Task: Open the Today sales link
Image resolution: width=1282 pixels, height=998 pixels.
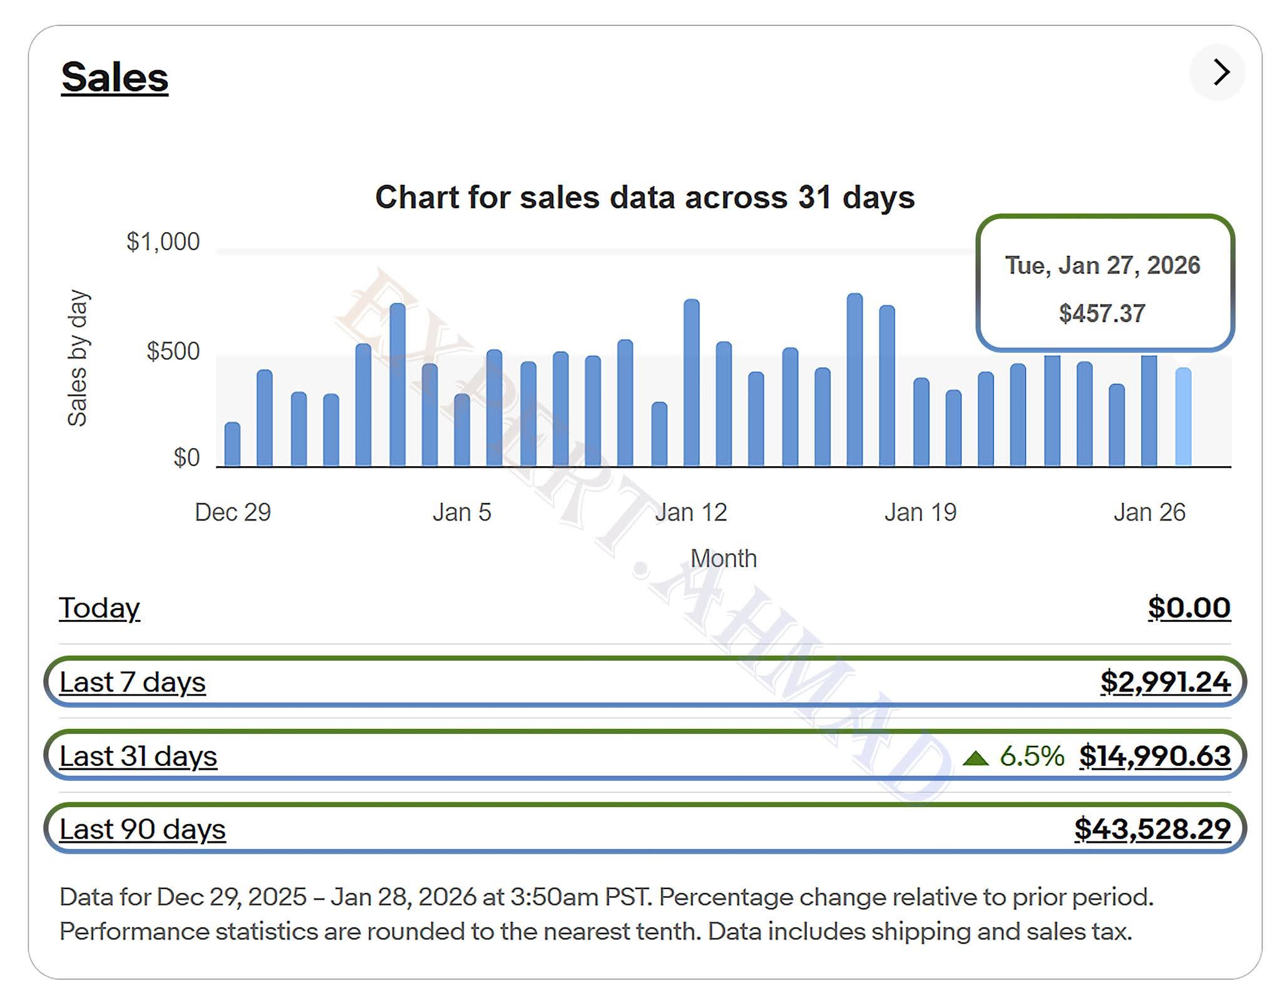Action: coord(99,608)
